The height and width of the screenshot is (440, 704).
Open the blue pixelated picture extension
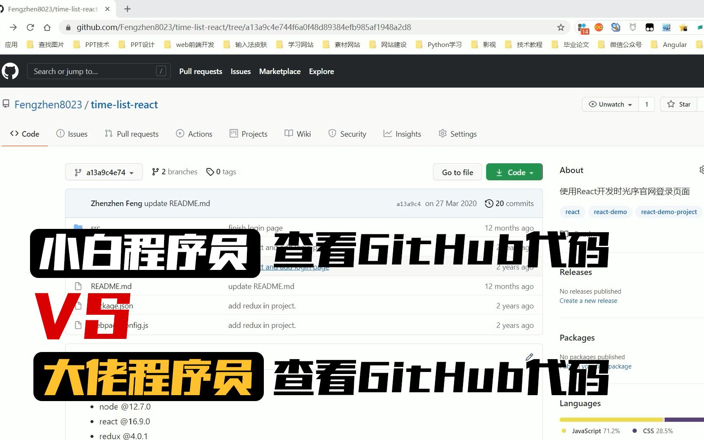pyautogui.click(x=666, y=27)
